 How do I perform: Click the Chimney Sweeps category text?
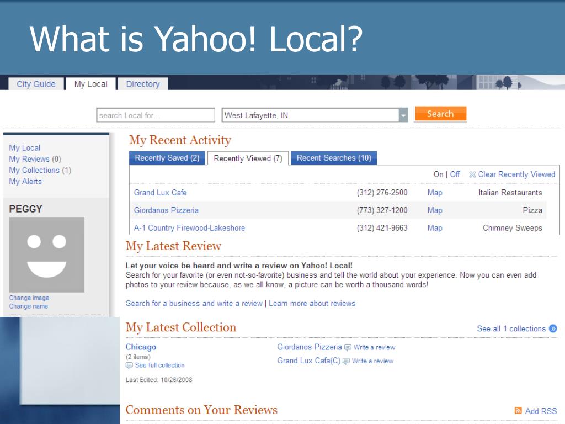(x=513, y=228)
